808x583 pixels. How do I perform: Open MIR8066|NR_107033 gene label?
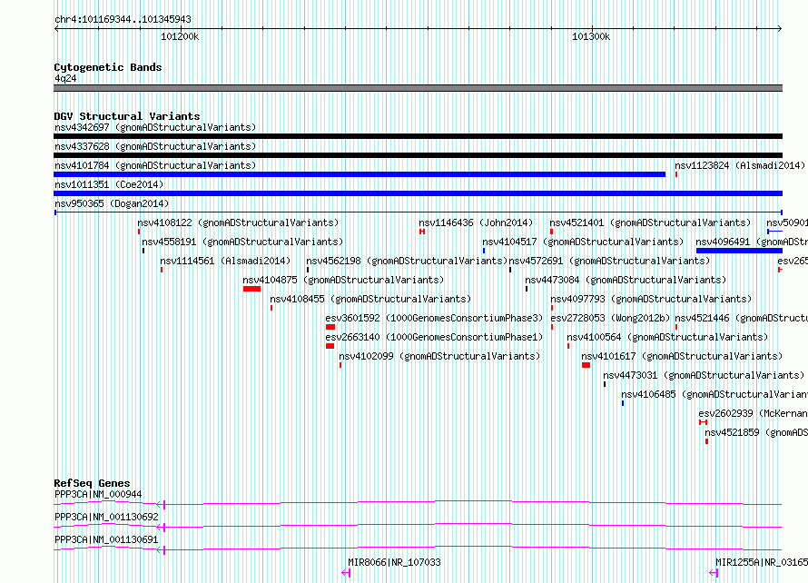pyautogui.click(x=395, y=562)
